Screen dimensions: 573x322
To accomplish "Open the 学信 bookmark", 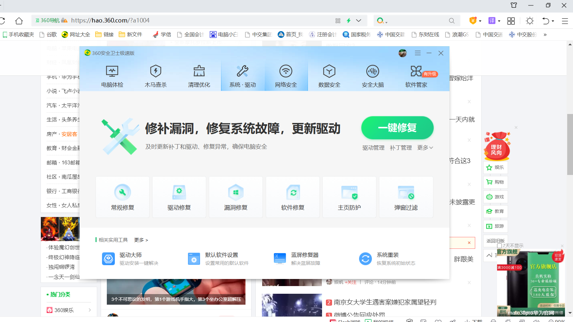I will click(x=162, y=34).
